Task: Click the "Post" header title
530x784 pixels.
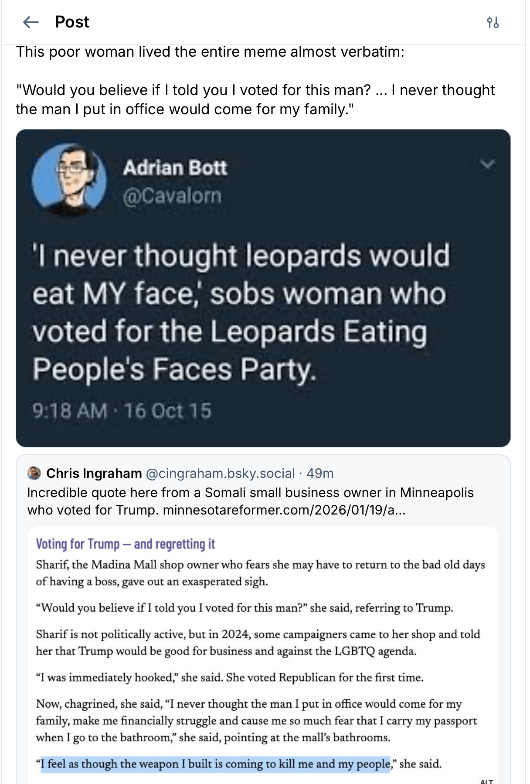Action: pos(72,22)
